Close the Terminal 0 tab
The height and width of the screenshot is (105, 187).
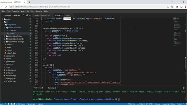click(x=58, y=88)
